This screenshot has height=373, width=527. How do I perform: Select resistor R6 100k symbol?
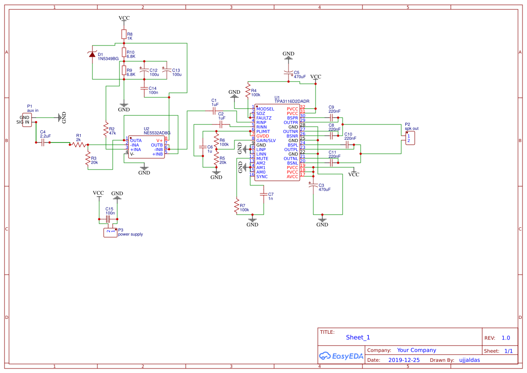click(216, 140)
